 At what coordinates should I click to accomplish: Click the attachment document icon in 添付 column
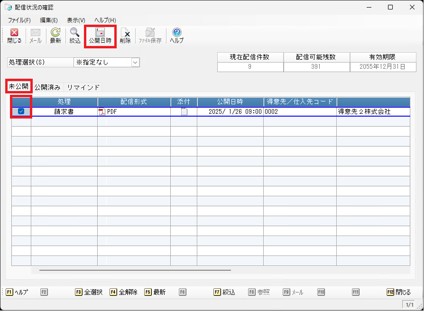pyautogui.click(x=184, y=111)
